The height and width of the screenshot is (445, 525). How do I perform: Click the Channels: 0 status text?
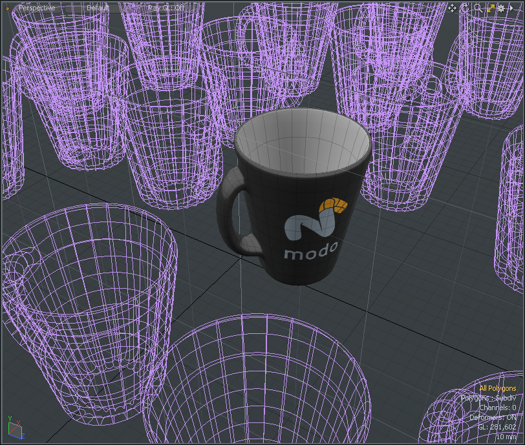point(497,408)
